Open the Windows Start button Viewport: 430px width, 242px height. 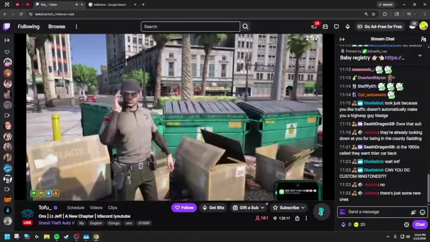coord(7,237)
